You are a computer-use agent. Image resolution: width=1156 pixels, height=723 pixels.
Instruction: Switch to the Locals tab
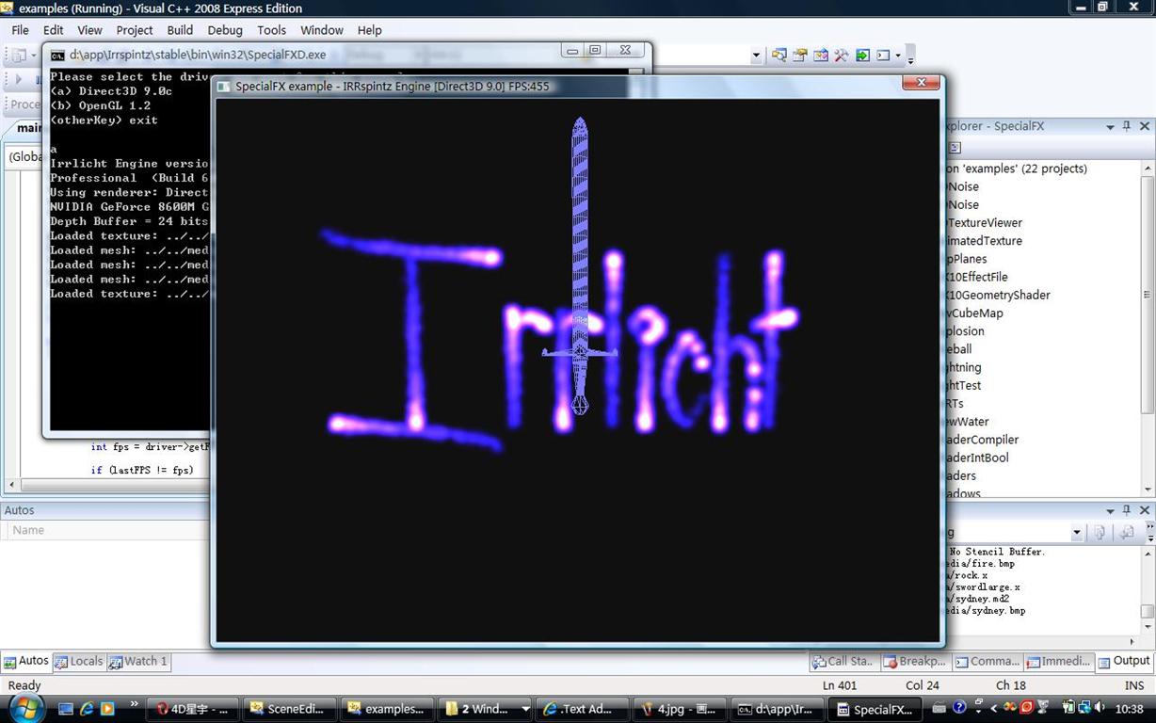(79, 662)
